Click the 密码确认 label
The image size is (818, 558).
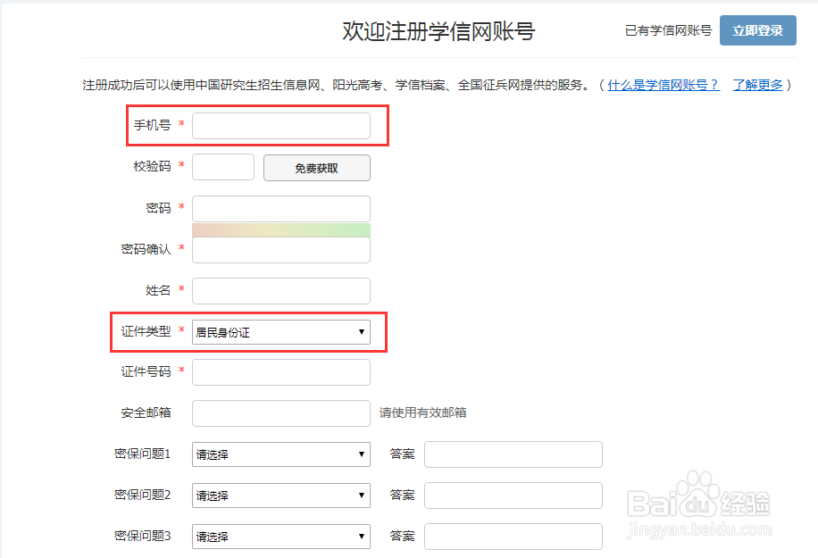coord(146,249)
